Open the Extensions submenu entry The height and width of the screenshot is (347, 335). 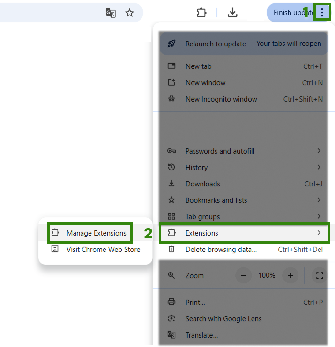click(x=244, y=233)
